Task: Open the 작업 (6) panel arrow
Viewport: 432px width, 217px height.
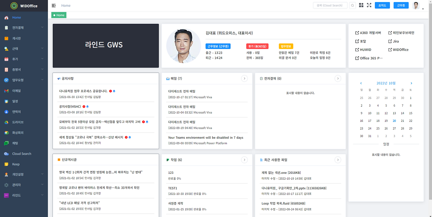Action: (x=244, y=160)
